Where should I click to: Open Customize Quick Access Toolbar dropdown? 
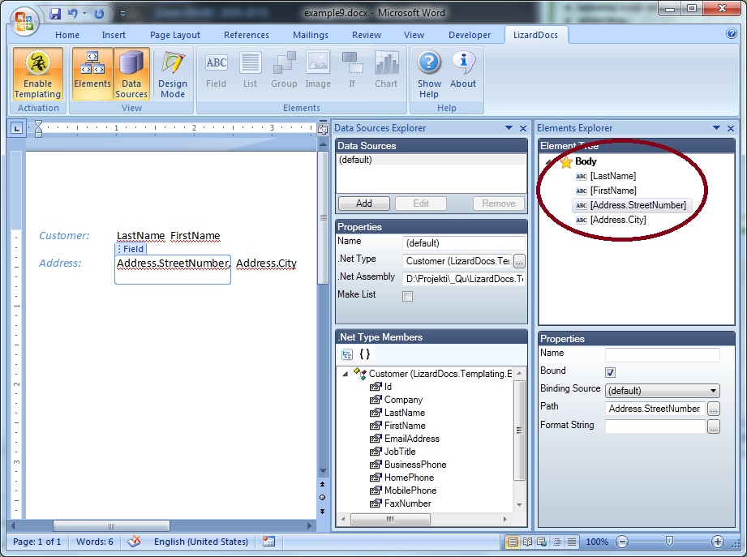pos(122,14)
